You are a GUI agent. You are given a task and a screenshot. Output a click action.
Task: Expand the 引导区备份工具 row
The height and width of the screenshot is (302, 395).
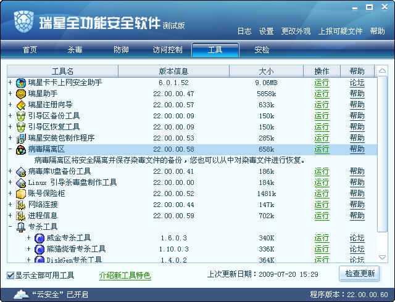pos(10,115)
